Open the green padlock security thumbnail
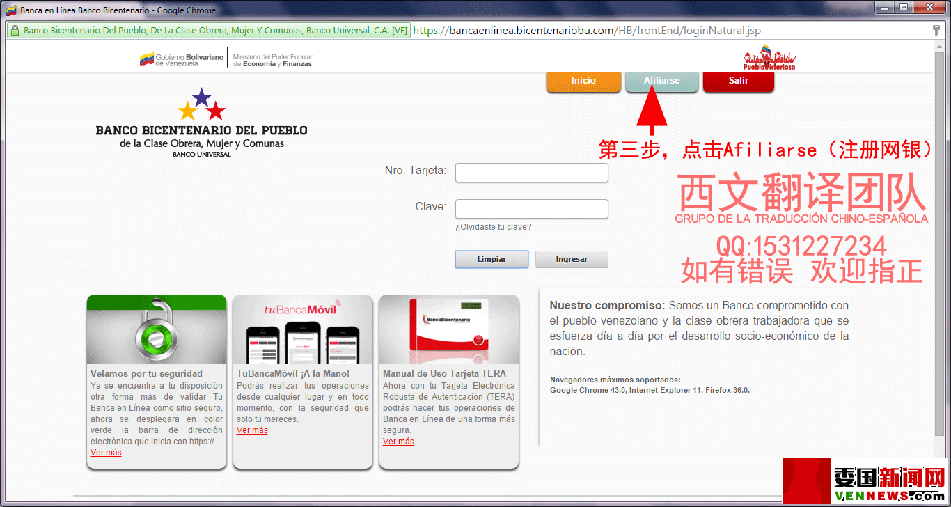Viewport: 951px width, 507px height. [x=157, y=329]
